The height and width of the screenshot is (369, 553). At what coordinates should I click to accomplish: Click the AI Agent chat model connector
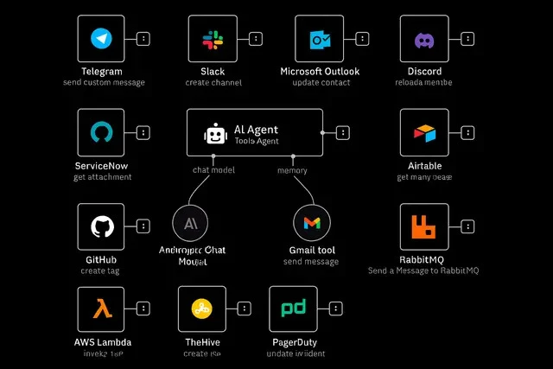213,156
